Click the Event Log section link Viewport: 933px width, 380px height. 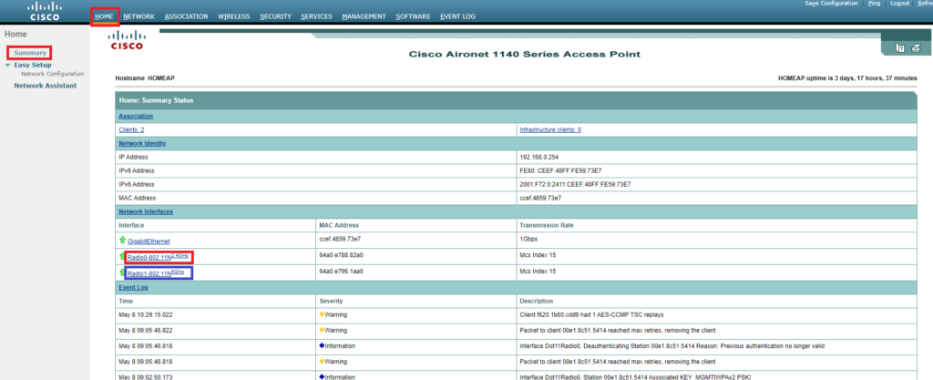pyautogui.click(x=133, y=288)
